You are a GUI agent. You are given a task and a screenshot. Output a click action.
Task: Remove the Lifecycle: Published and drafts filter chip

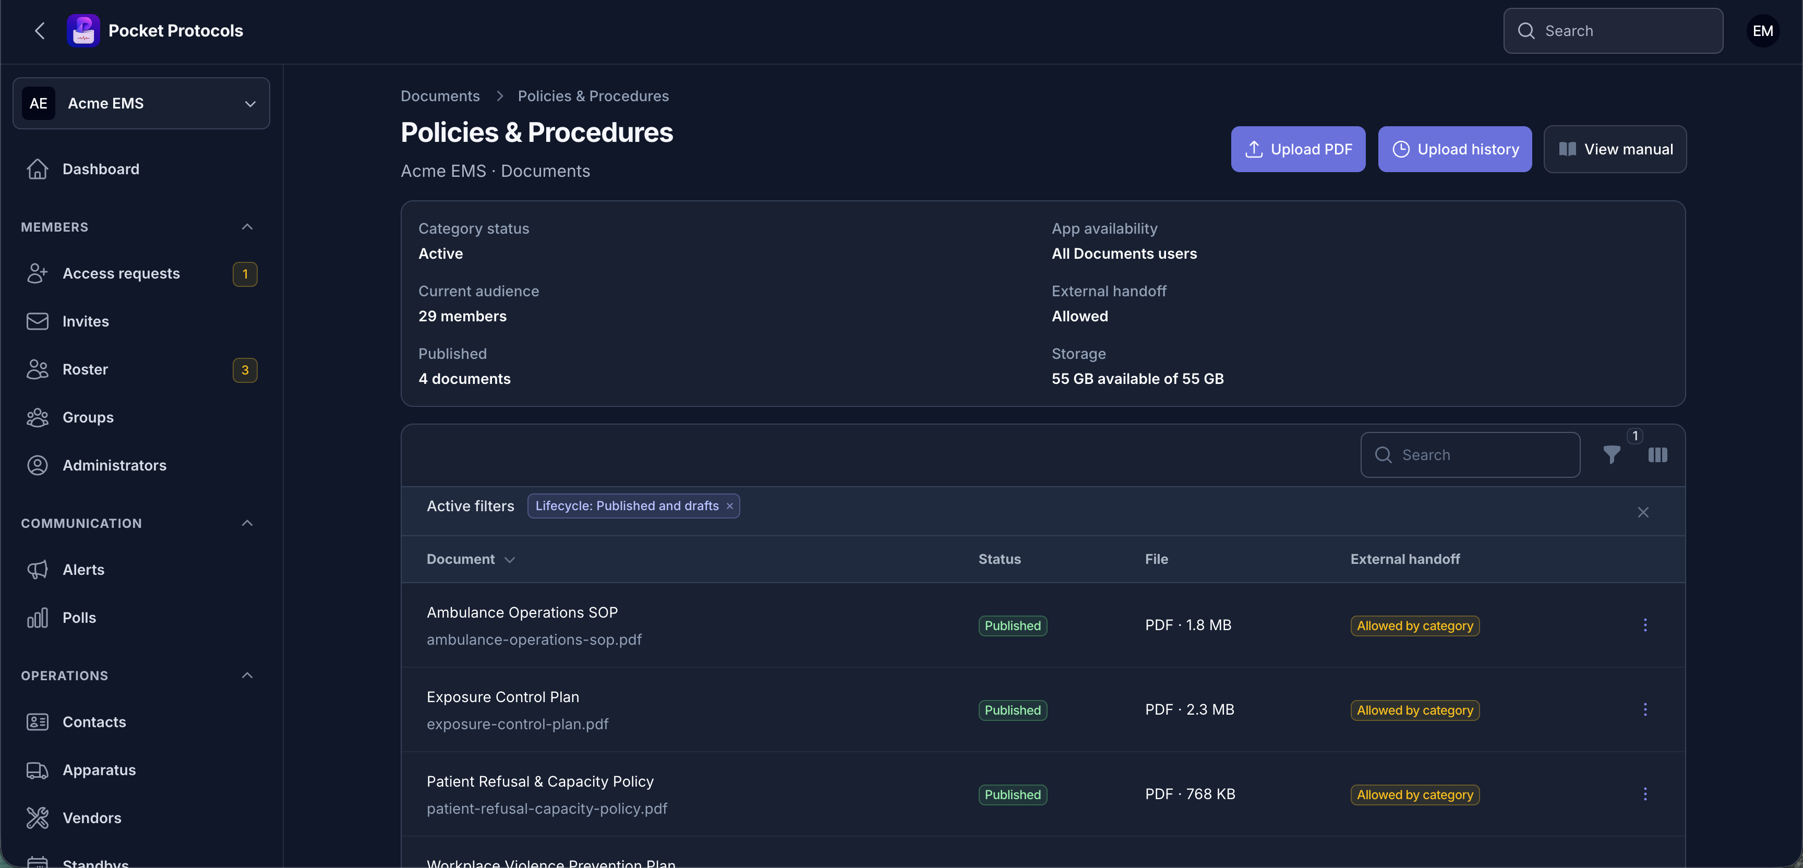point(729,506)
